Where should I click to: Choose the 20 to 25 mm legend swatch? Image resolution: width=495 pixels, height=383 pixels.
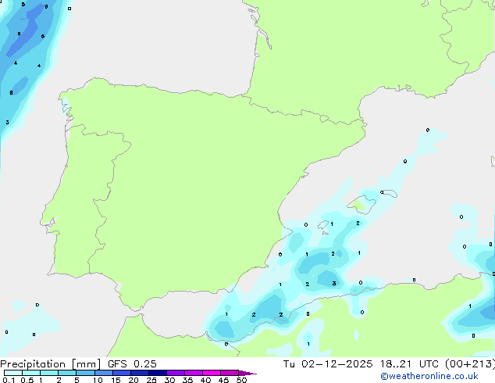click(x=140, y=373)
